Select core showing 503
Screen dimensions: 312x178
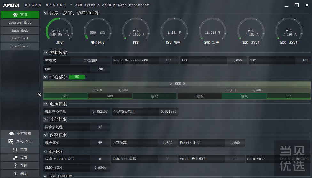click(x=110, y=96)
